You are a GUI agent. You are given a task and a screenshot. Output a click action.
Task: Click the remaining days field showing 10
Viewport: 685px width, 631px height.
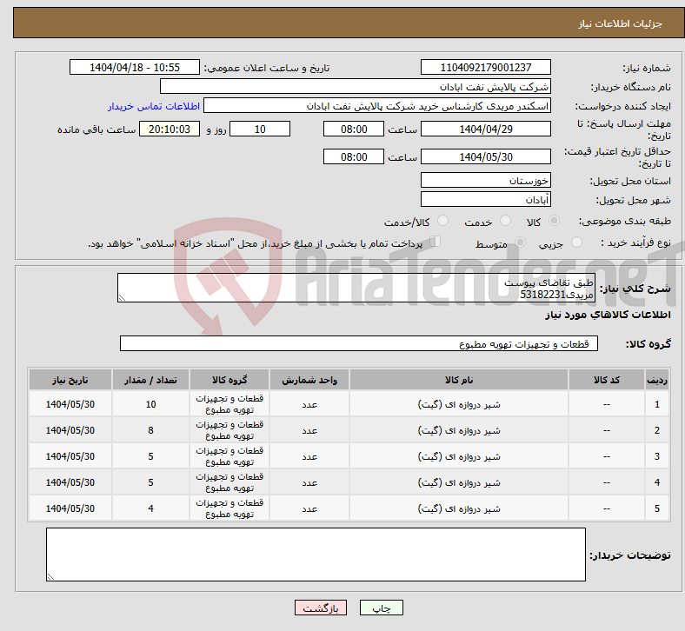260,129
